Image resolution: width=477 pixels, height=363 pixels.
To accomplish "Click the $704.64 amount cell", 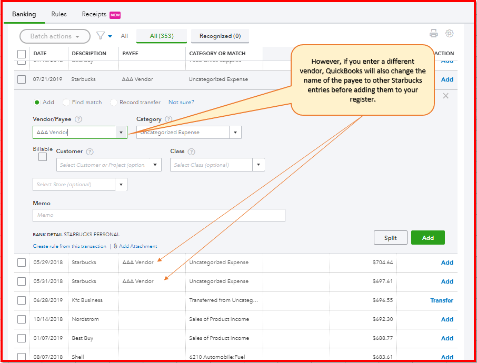I will pyautogui.click(x=382, y=263).
